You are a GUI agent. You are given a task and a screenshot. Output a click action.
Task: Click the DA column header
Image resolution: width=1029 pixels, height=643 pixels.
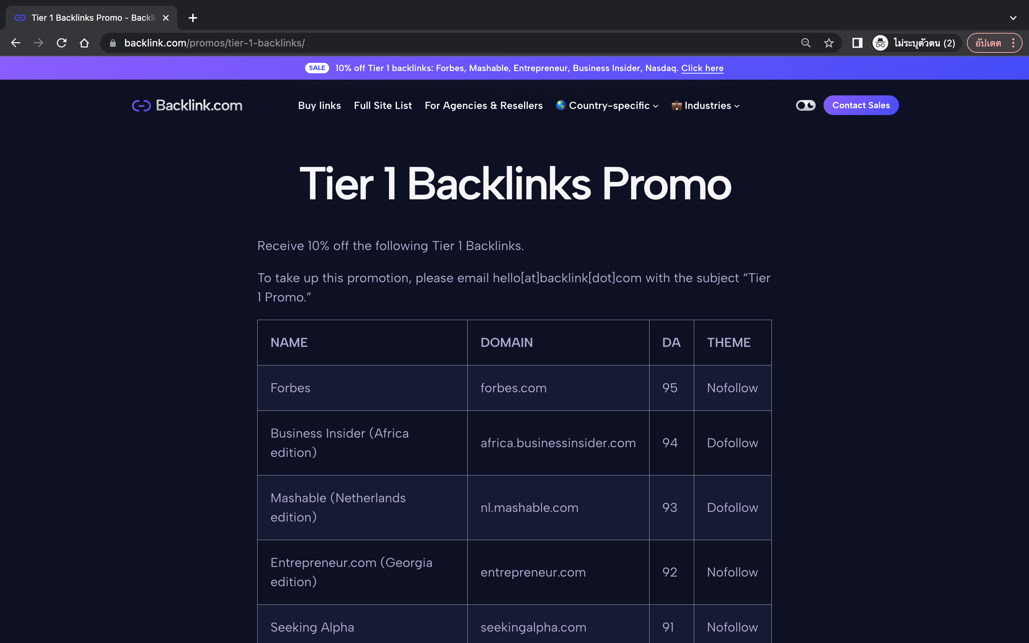(671, 342)
